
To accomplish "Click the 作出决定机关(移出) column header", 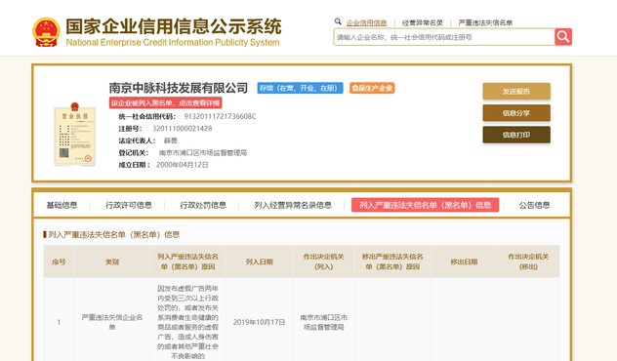I will click(528, 261).
